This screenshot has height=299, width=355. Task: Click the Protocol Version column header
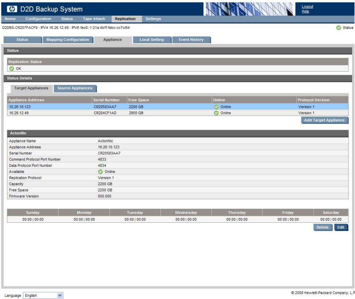(322, 100)
